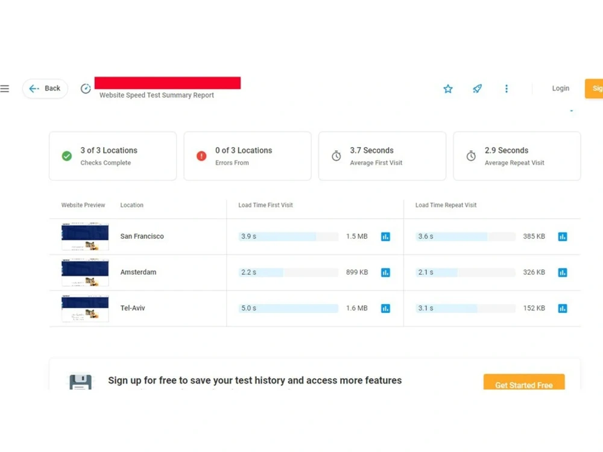Click the 3.7 Seconds summary text
The image size is (603, 452).
click(372, 150)
